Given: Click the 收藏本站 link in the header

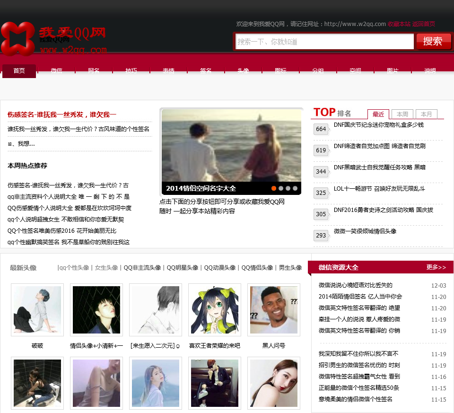Looking at the screenshot, I should click(x=399, y=24).
